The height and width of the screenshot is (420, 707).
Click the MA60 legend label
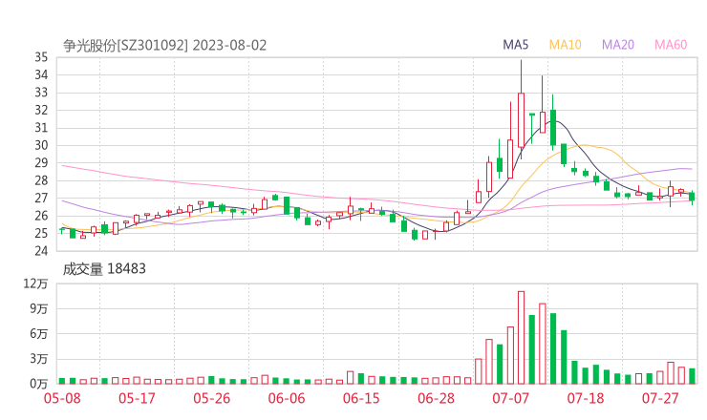pyautogui.click(x=671, y=45)
